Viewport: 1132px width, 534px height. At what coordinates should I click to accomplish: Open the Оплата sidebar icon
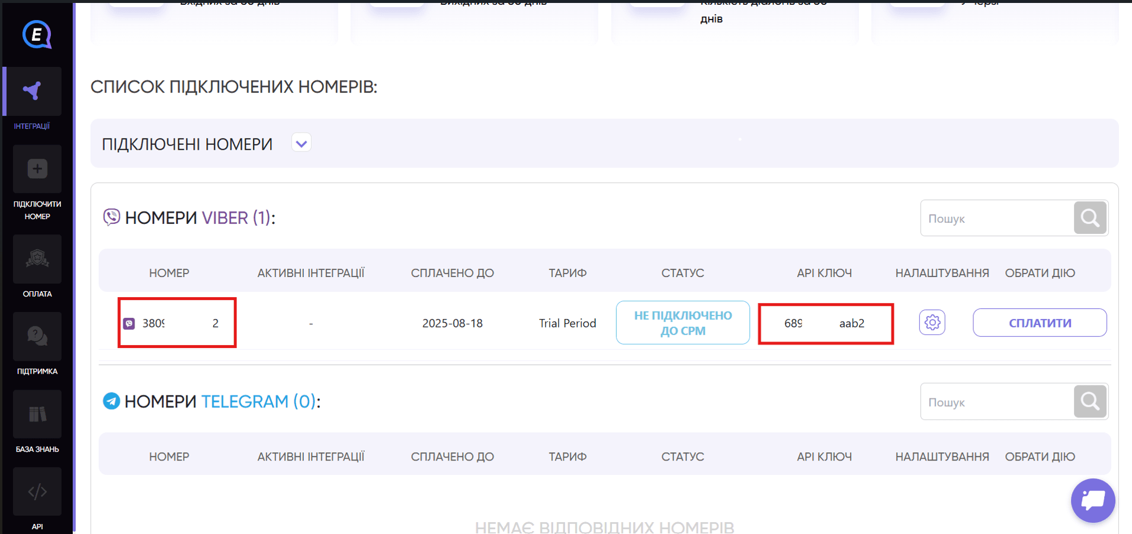[37, 259]
